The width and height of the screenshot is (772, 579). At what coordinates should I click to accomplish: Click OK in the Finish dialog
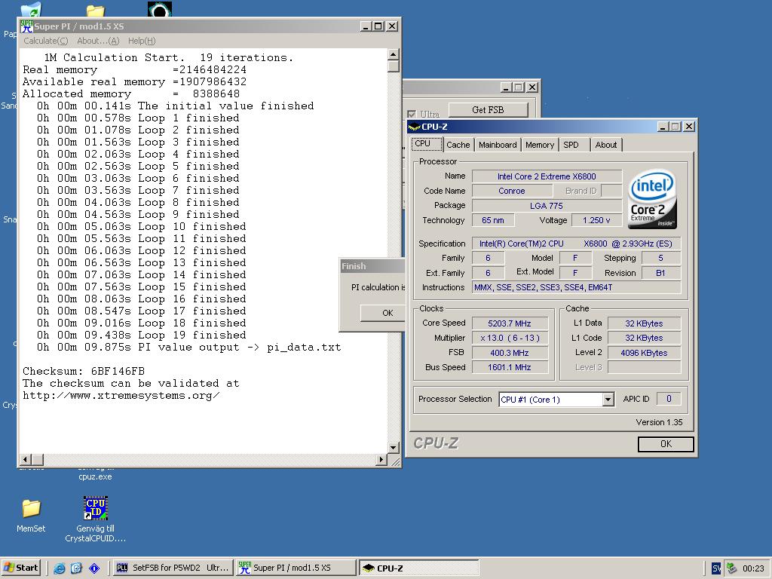[383, 313]
